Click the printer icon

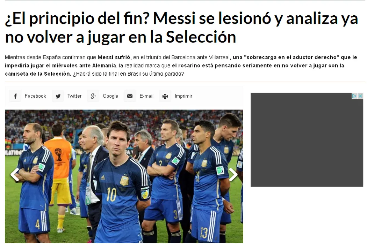pos(165,96)
